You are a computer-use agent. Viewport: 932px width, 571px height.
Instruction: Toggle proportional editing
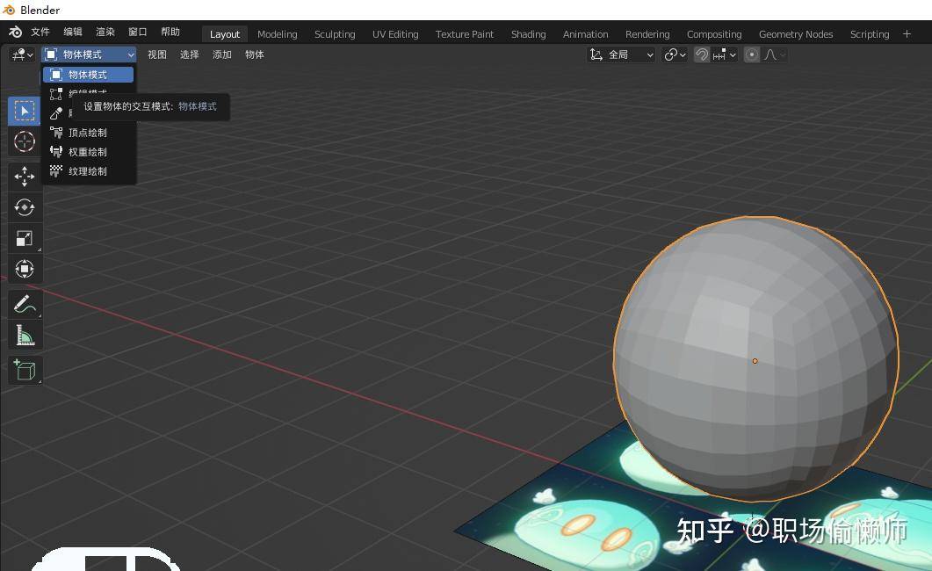pyautogui.click(x=752, y=54)
